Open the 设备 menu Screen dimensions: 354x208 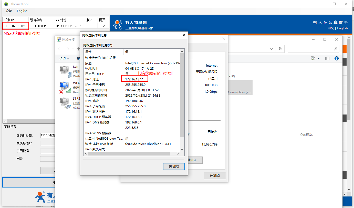9,11
